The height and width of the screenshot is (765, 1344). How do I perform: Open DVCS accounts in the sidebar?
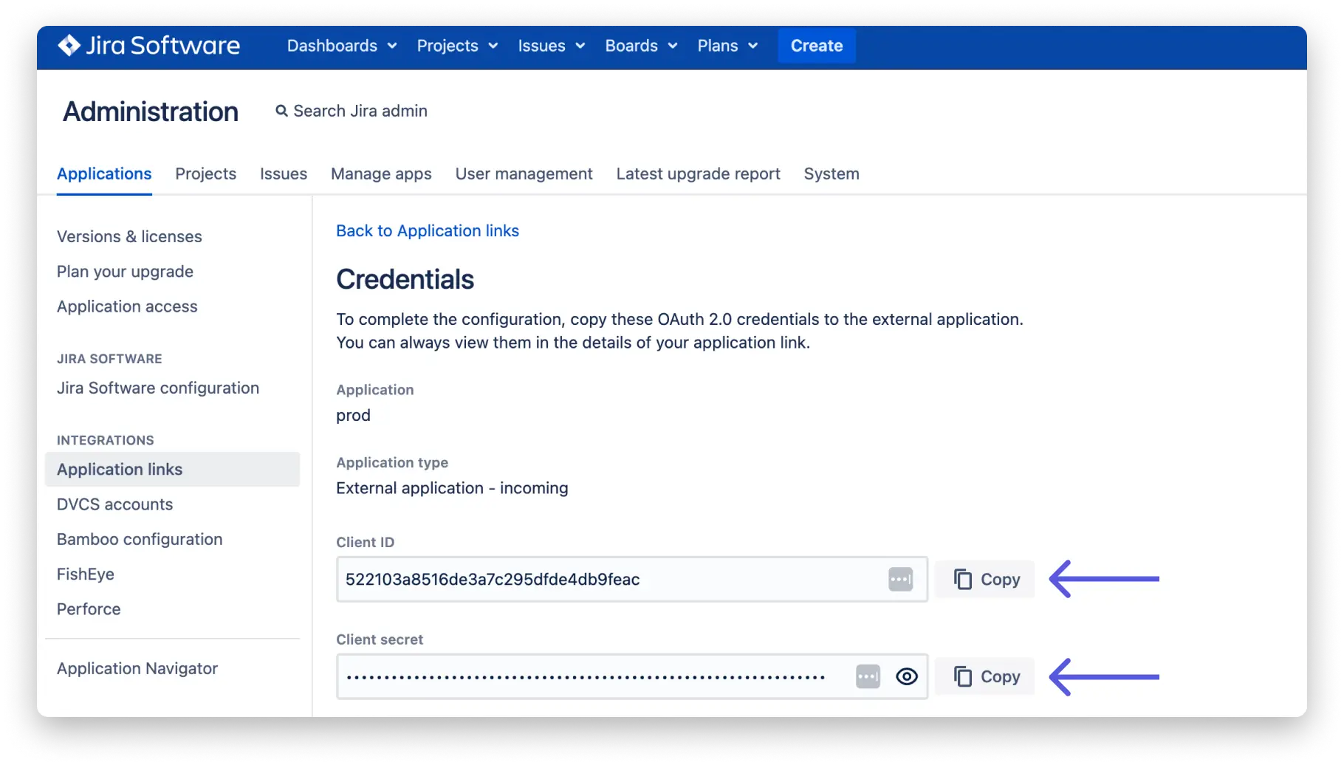point(115,504)
